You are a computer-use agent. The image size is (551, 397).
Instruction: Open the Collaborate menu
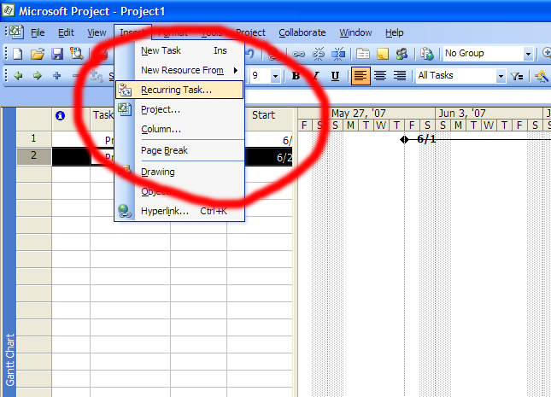pyautogui.click(x=302, y=32)
